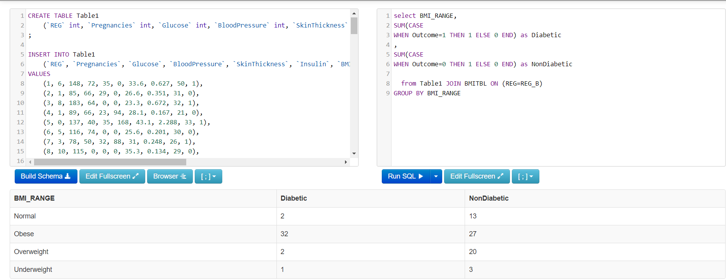Click the 'from Table1 JOIN BMITBL' line
The image size is (726, 280).
tap(472, 84)
